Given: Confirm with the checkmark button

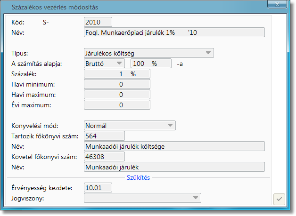Looking at the screenshot, I should [x=279, y=199].
